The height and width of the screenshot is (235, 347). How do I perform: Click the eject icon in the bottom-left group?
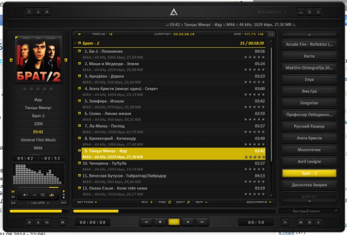[x=38, y=223]
